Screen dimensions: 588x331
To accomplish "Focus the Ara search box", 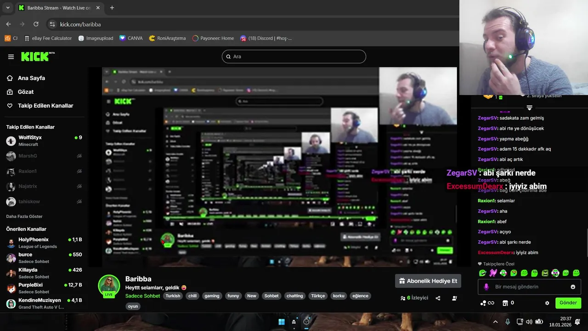I will tap(294, 57).
